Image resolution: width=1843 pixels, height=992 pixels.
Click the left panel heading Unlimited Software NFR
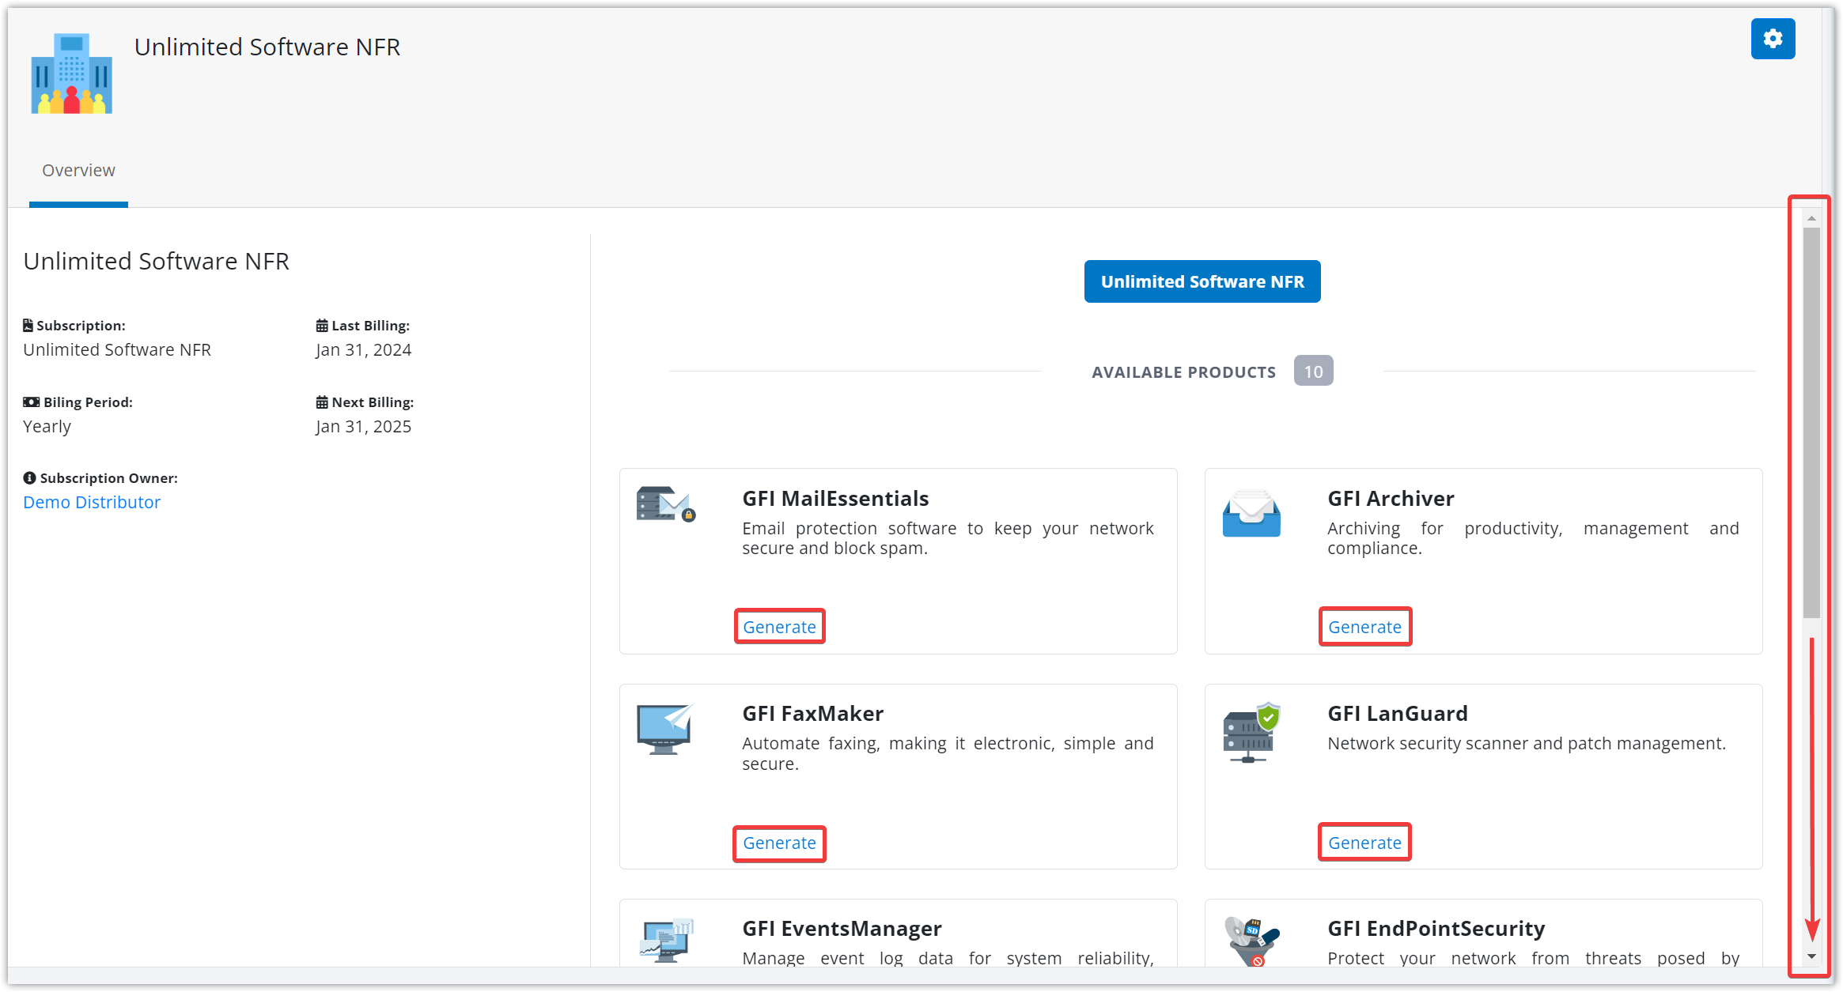(x=156, y=261)
